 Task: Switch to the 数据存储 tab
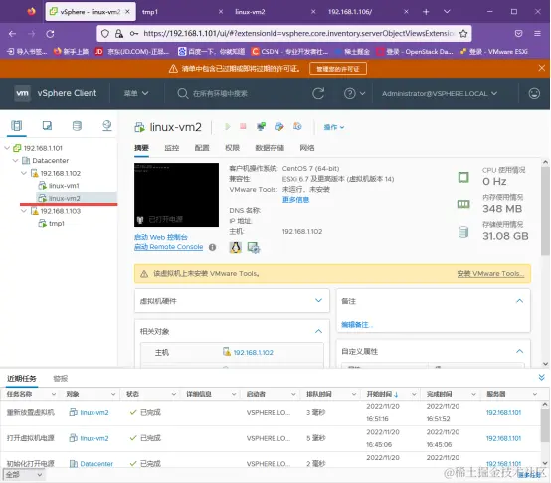(x=270, y=148)
